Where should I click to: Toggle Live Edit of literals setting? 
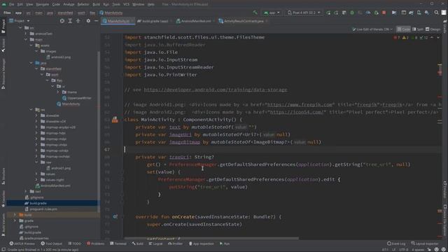coord(372,29)
